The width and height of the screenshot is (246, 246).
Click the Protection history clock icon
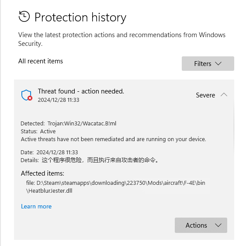[24, 16]
